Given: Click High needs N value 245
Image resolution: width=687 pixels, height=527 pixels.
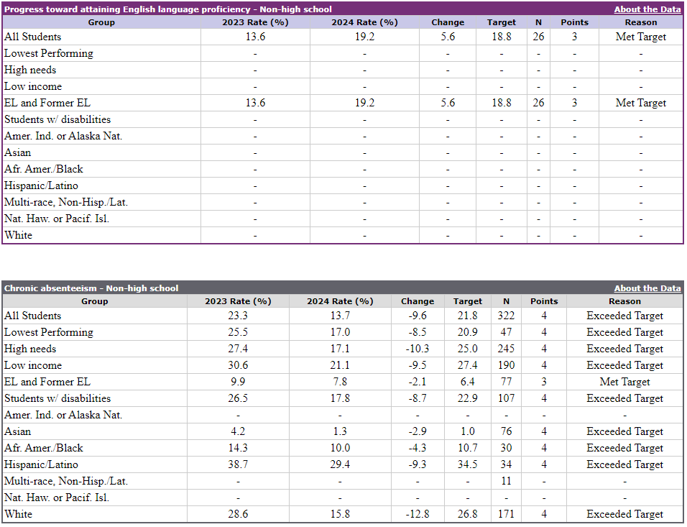Looking at the screenshot, I should point(506,349).
